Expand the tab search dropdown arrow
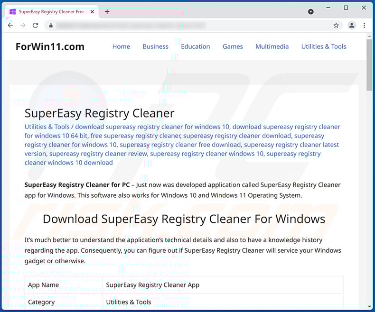Screen dimensions: 375x312 coord(310,11)
